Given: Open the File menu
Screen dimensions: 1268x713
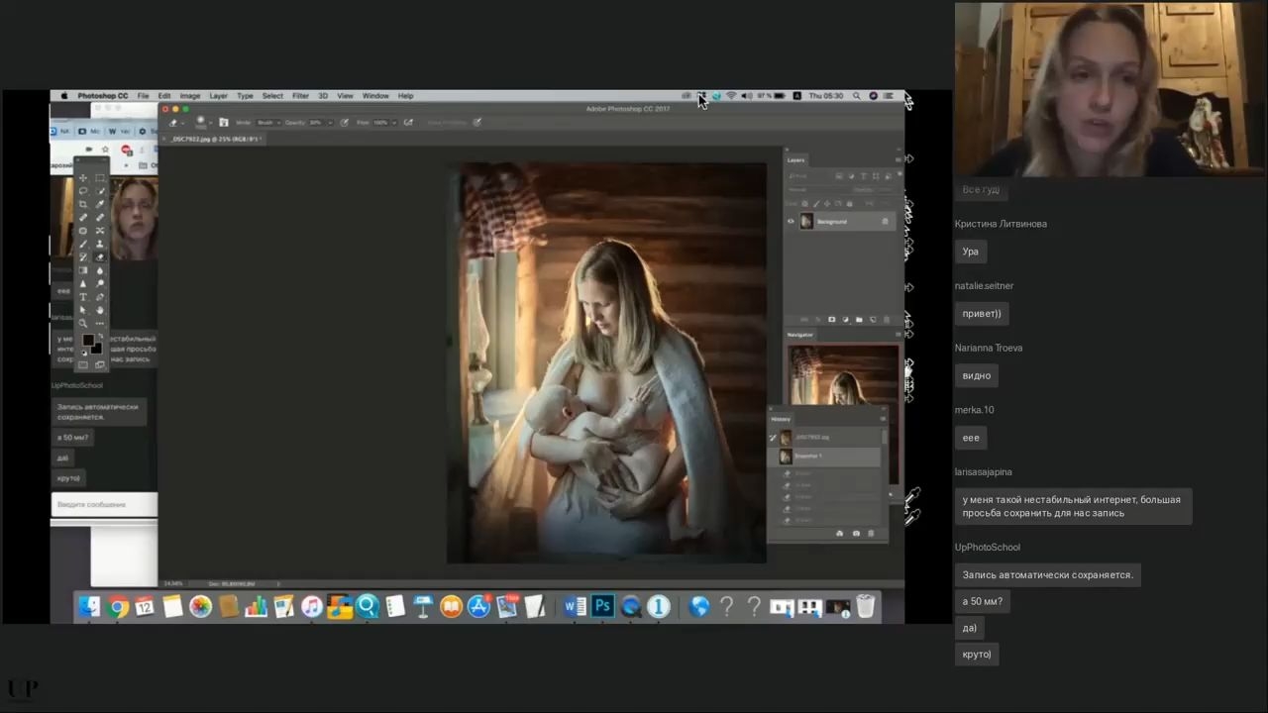Looking at the screenshot, I should pos(144,96).
